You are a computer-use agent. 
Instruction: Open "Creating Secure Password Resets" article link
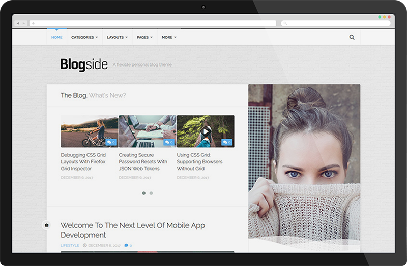(x=142, y=161)
